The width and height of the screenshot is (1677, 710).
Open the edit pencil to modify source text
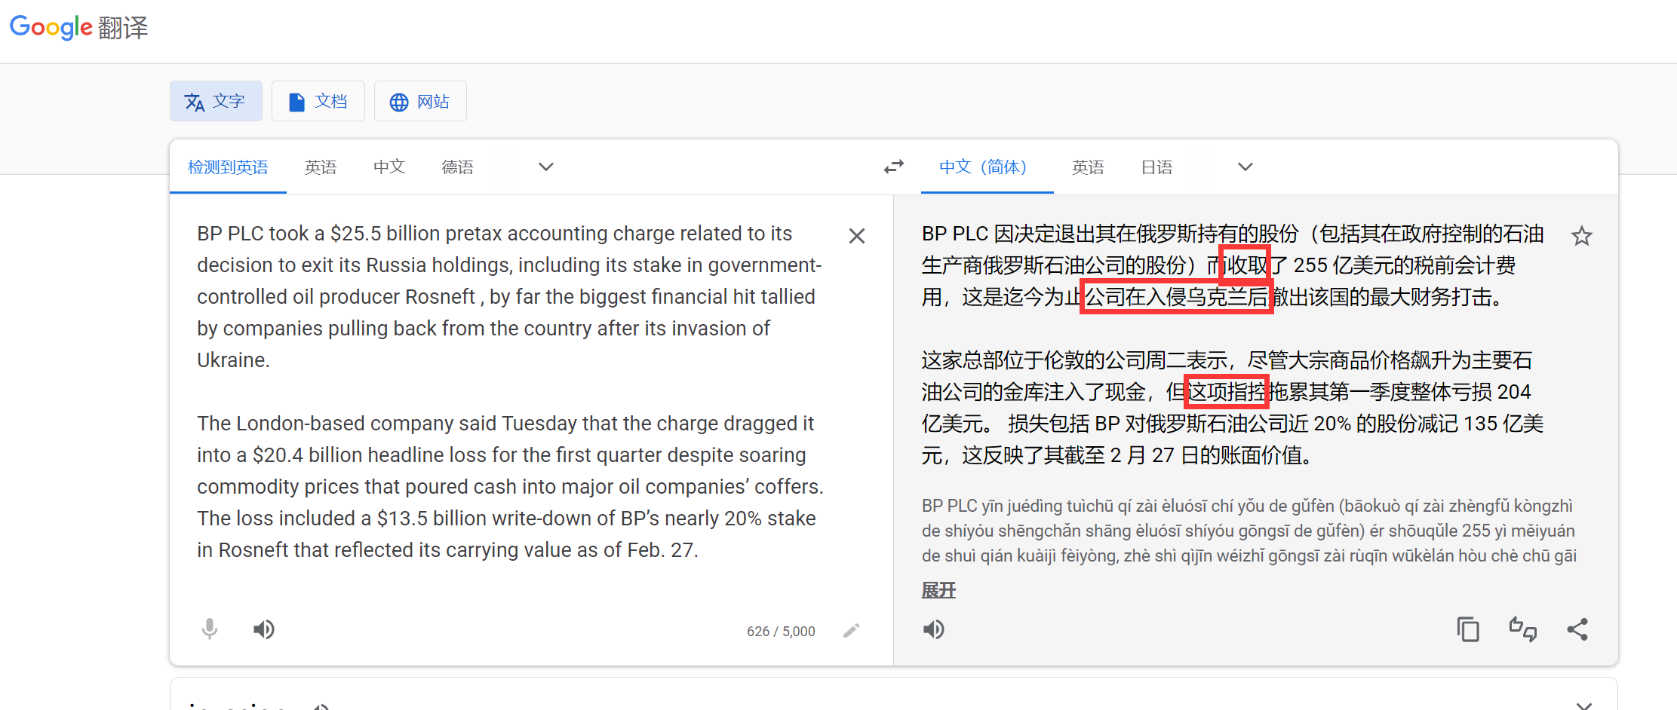852,631
